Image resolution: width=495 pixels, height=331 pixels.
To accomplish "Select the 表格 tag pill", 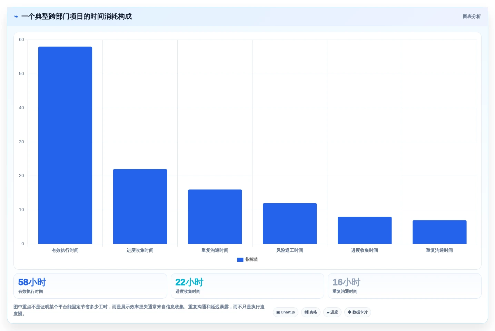I will [311, 312].
